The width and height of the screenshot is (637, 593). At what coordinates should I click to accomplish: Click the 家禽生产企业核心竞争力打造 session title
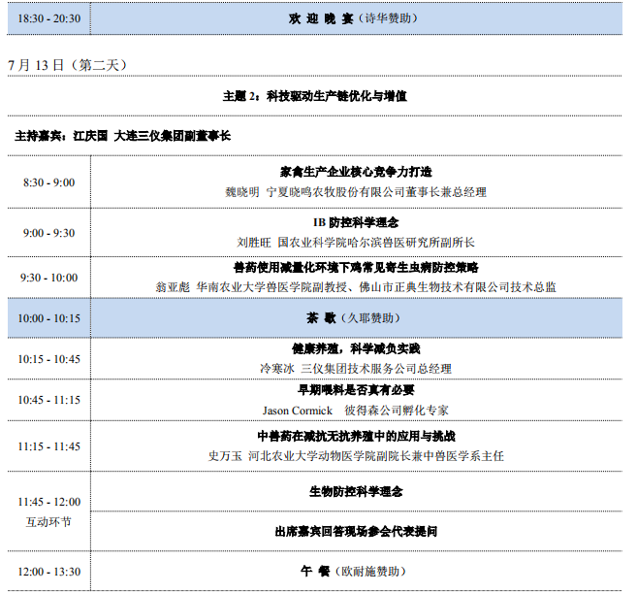pos(355,171)
